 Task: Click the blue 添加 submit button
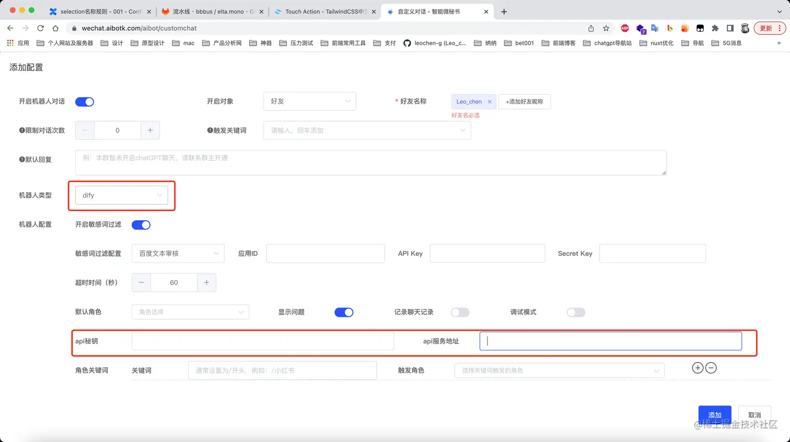(715, 415)
